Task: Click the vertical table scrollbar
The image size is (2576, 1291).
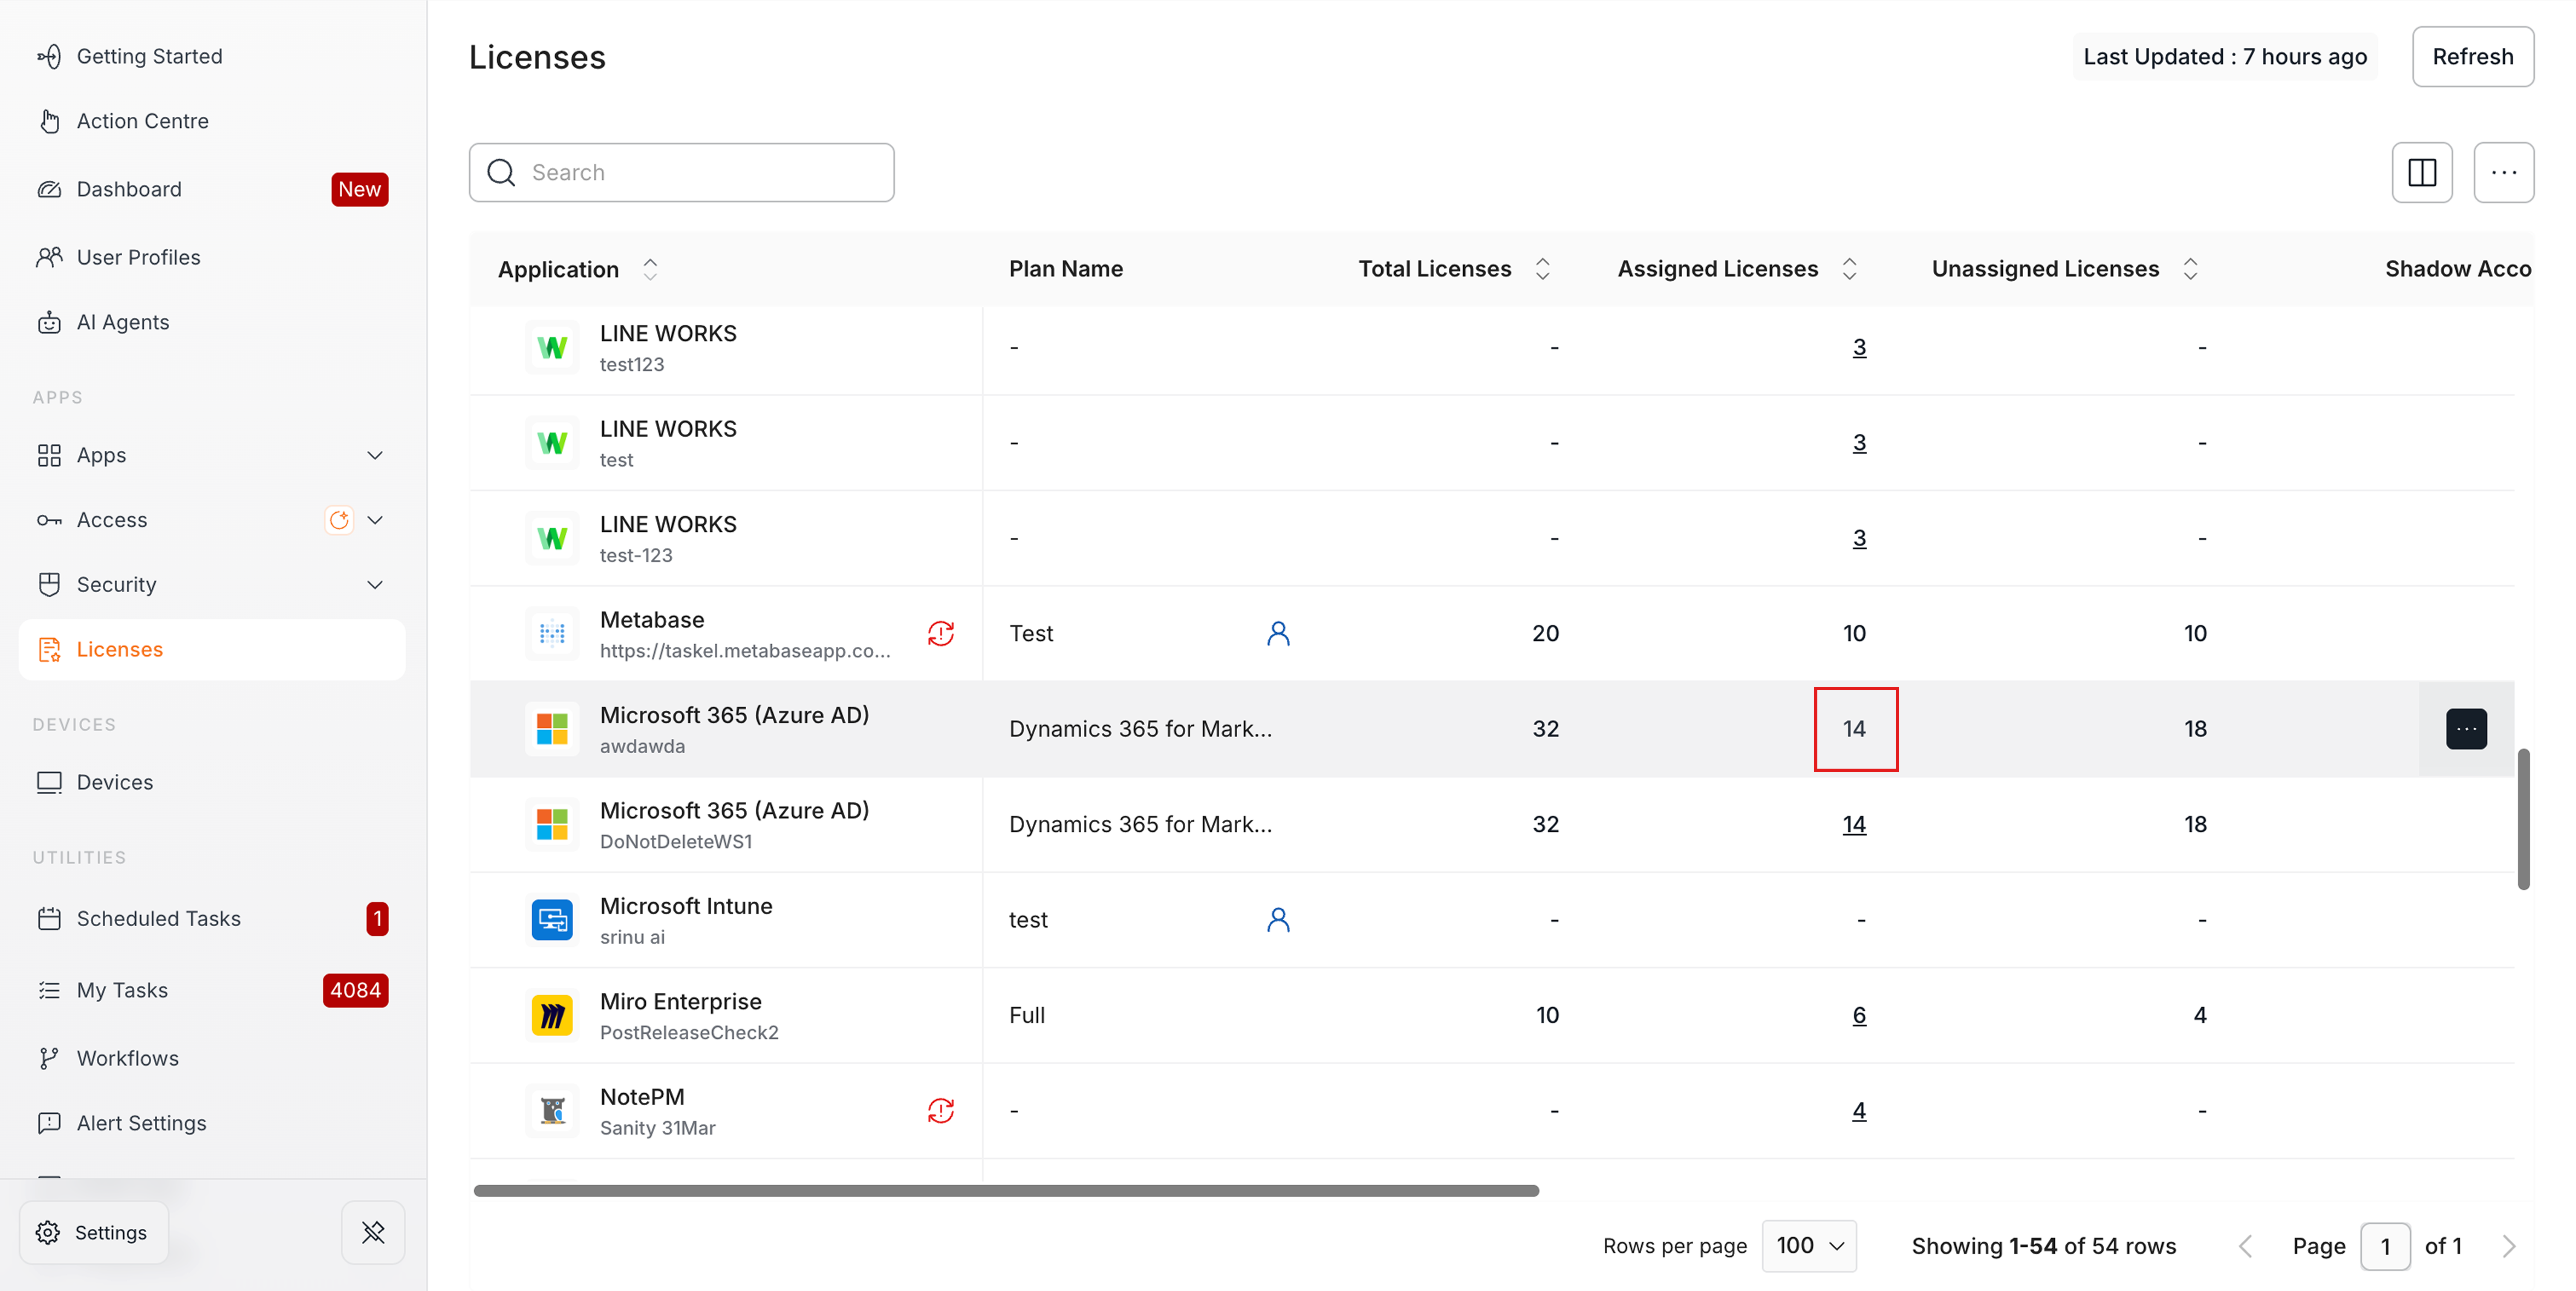Action: (x=2523, y=818)
